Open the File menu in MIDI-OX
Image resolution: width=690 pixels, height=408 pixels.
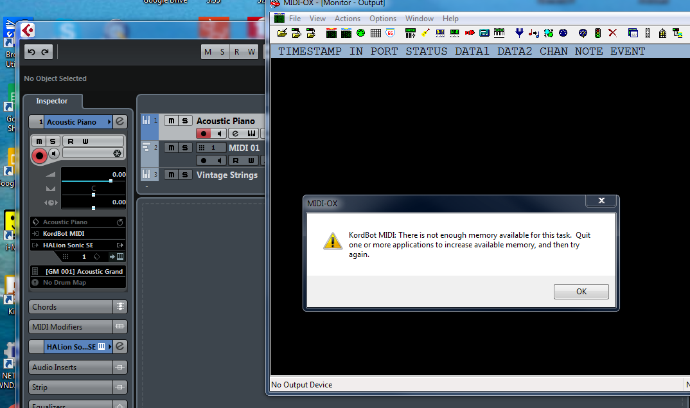point(295,19)
